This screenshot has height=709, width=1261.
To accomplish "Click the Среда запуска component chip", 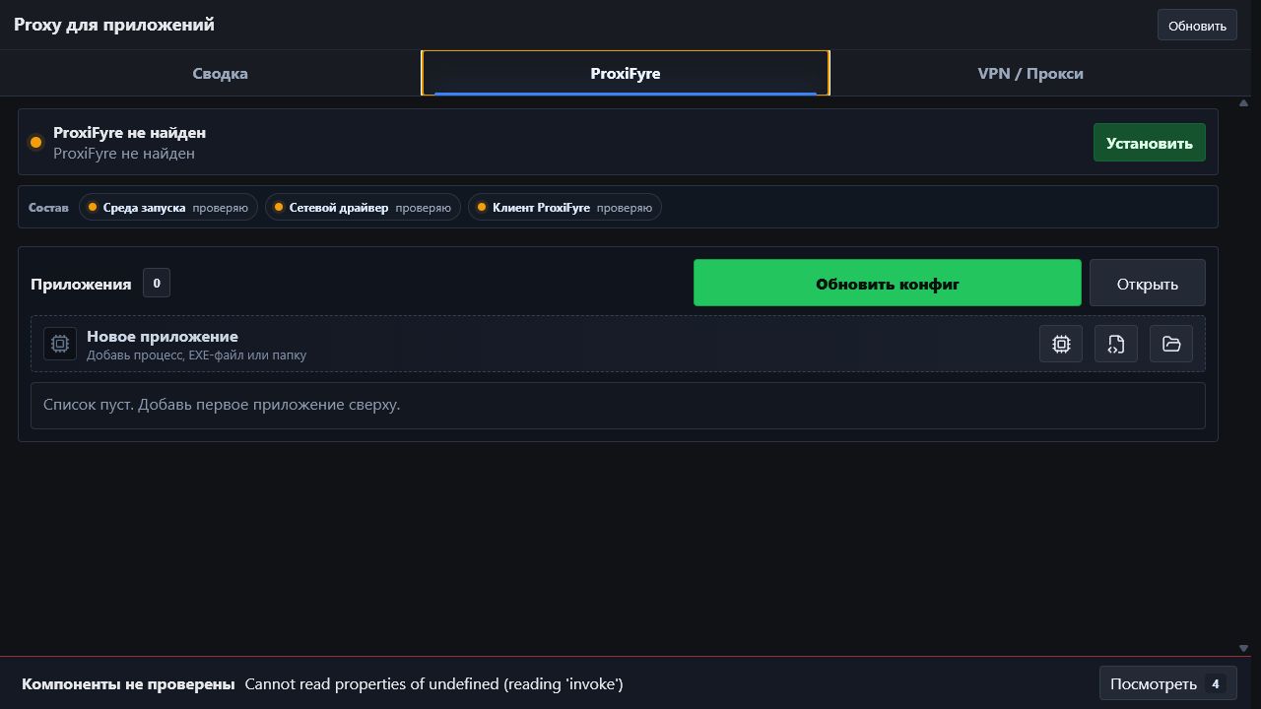I will [x=168, y=207].
